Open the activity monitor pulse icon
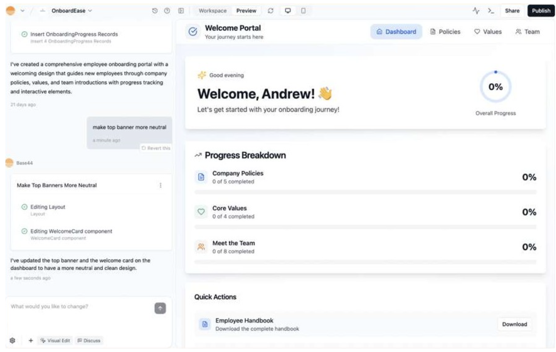Viewport: 556px width, 352px height. tap(476, 11)
